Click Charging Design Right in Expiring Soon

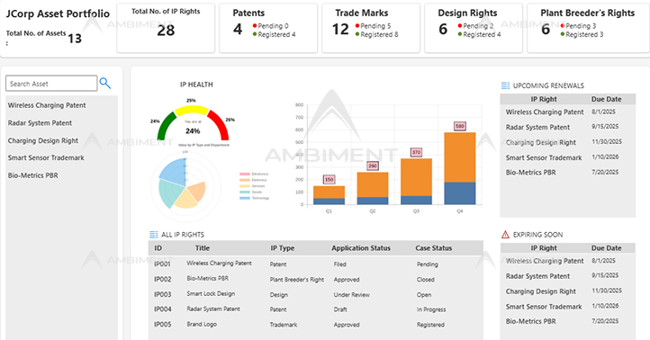pyautogui.click(x=540, y=291)
